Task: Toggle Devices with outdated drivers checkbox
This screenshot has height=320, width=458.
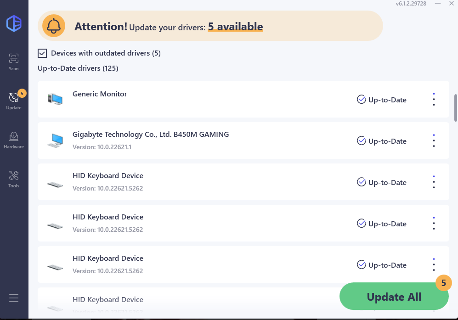Action: 42,53
